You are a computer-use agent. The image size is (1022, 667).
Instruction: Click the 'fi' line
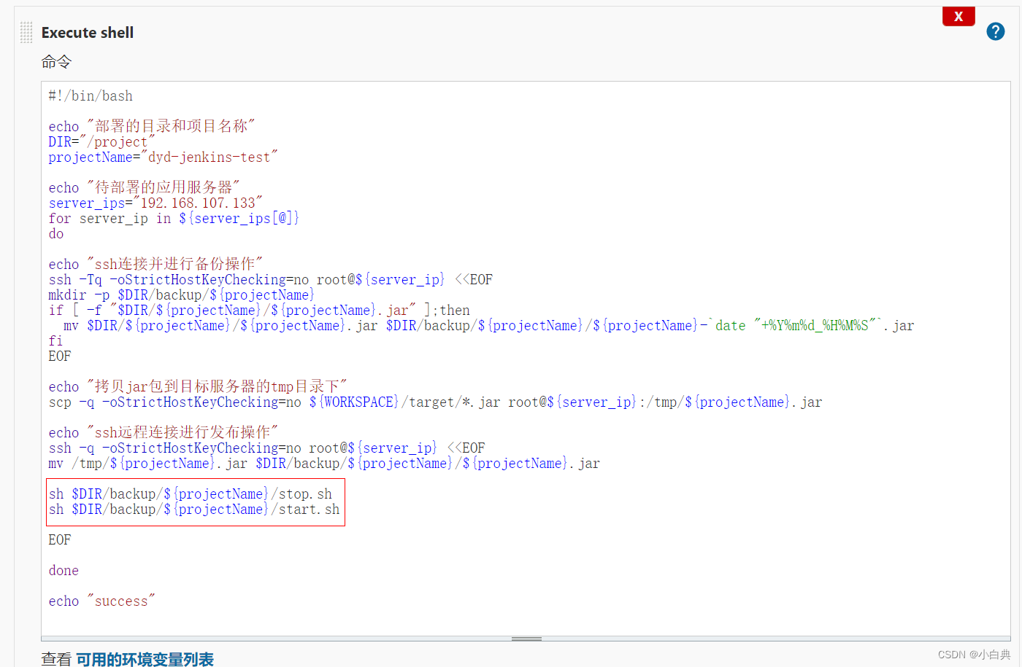[56, 341]
